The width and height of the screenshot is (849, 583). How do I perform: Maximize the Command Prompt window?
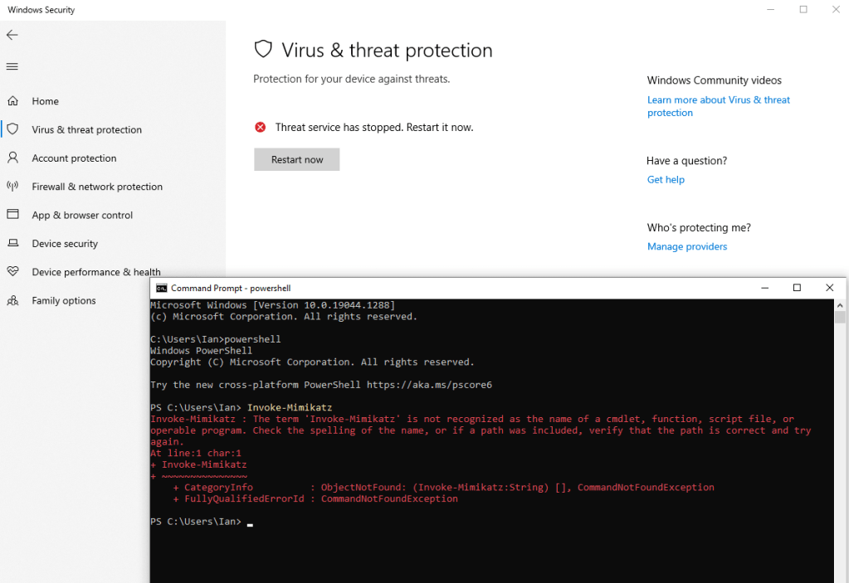pos(797,288)
